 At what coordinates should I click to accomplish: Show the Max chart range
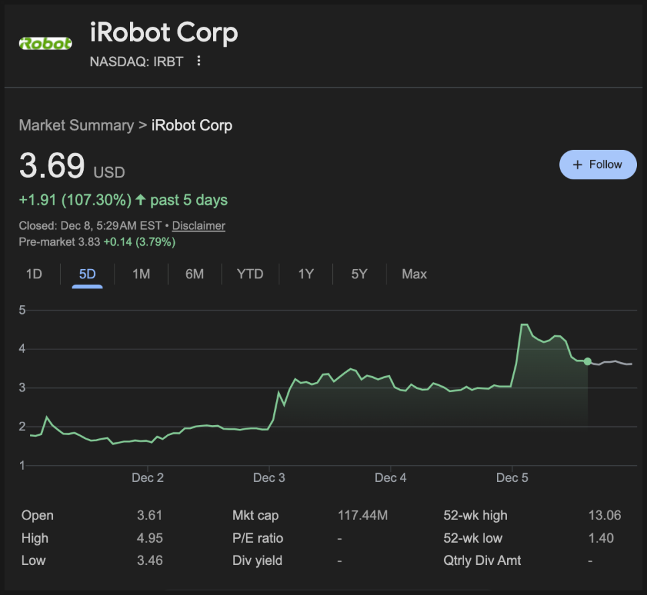click(x=414, y=274)
